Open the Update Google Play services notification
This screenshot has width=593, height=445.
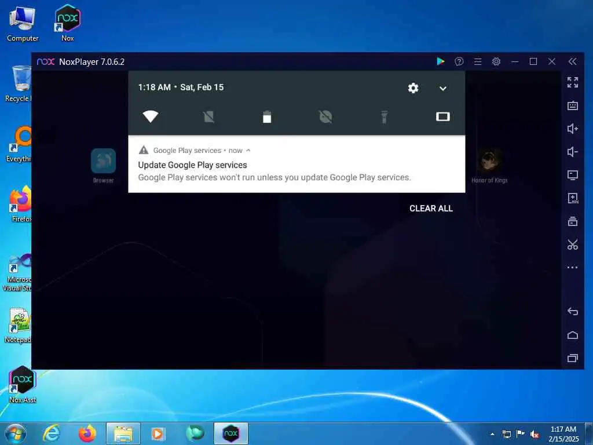296,164
